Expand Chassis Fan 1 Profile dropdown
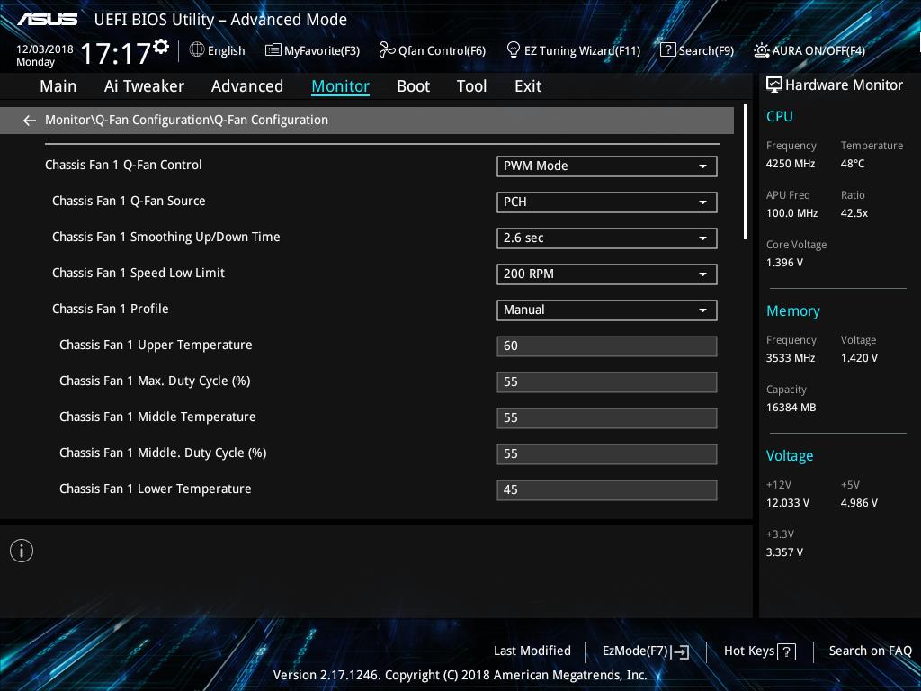This screenshot has height=691, width=921. 607,310
